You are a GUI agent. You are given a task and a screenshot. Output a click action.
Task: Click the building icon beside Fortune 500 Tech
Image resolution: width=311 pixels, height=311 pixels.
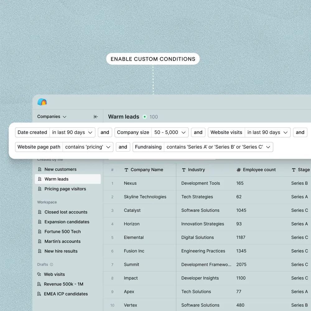(x=40, y=231)
